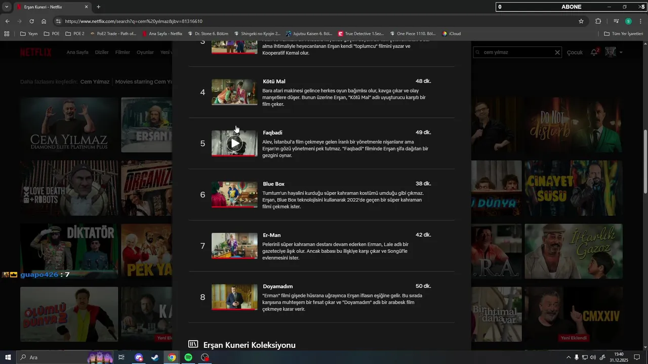Open the Er-Man episode thumbnail
Viewport: 648px width, 364px height.
(234, 246)
